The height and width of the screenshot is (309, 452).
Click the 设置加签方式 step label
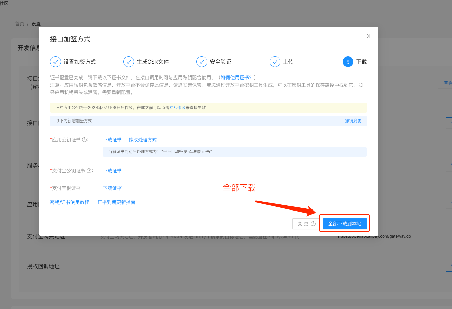[x=80, y=62]
